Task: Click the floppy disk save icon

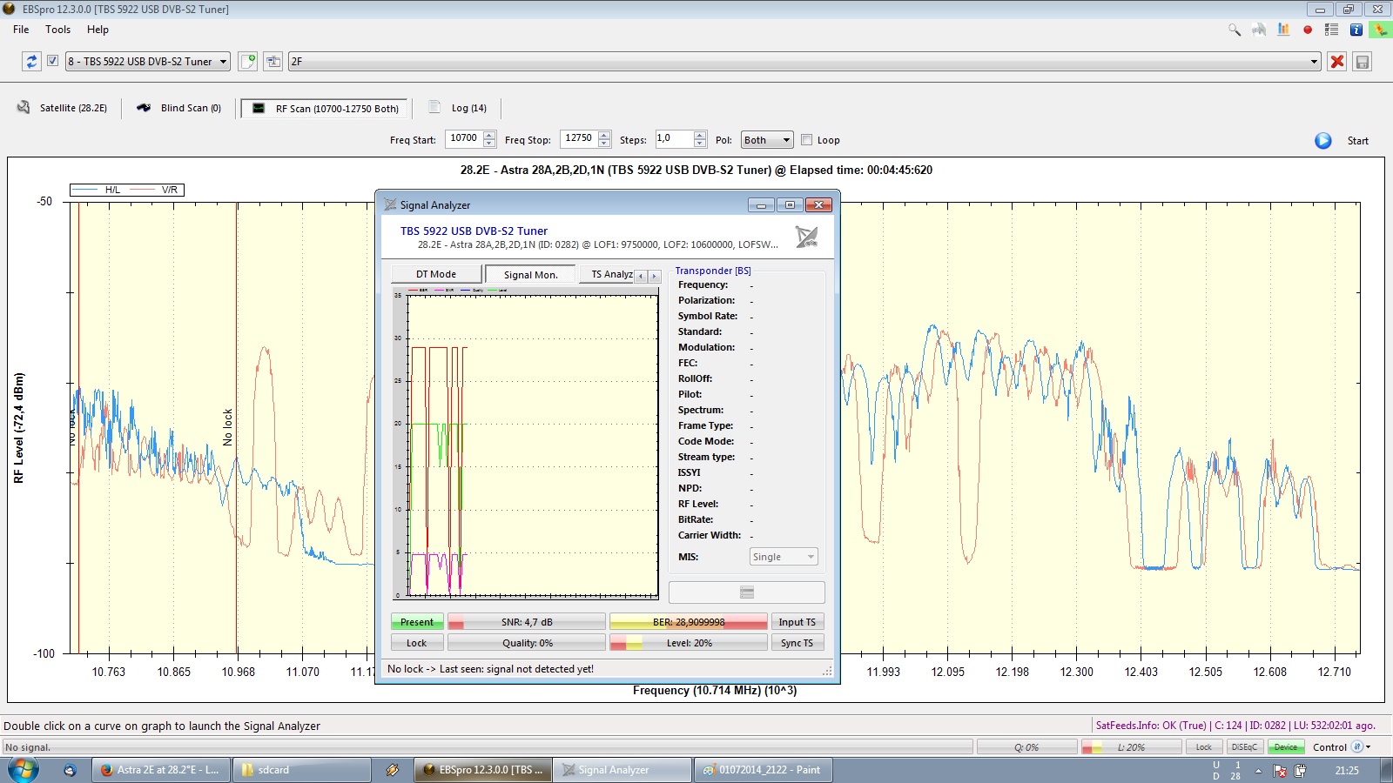Action: point(1363,62)
